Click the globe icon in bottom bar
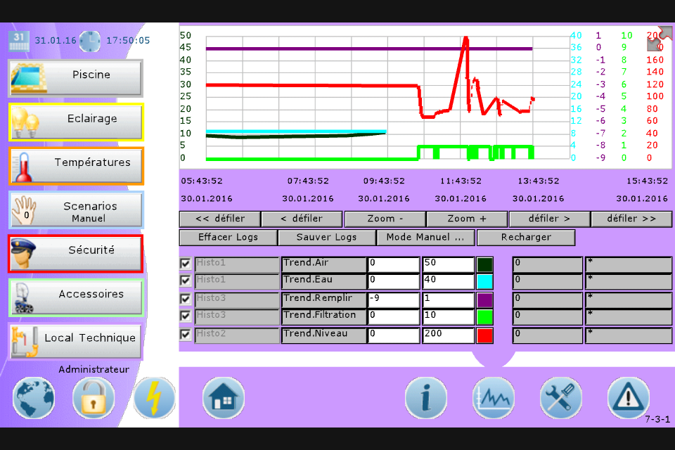 [x=33, y=398]
